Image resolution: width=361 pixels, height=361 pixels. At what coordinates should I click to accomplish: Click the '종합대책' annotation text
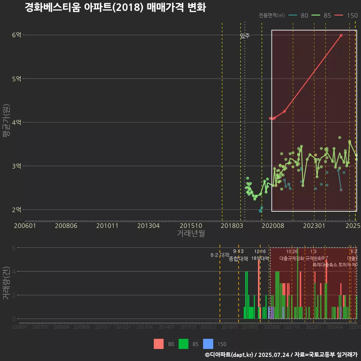coord(238,259)
